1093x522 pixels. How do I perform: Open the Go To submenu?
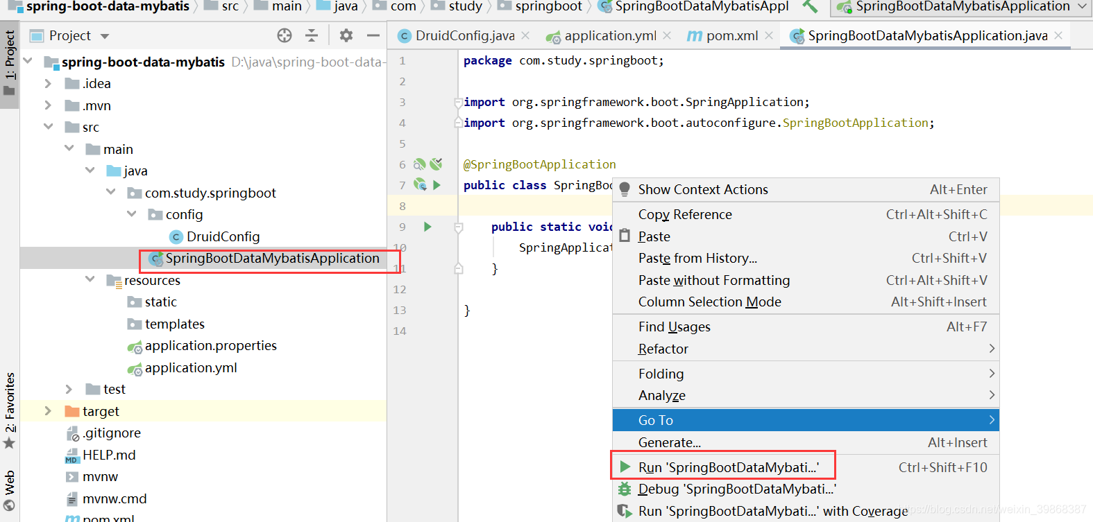pyautogui.click(x=806, y=420)
